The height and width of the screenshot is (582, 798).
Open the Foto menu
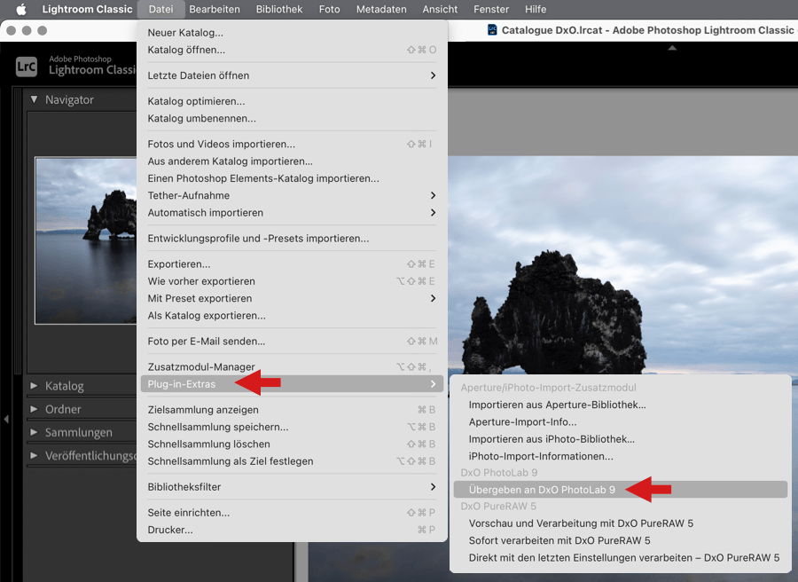(329, 9)
